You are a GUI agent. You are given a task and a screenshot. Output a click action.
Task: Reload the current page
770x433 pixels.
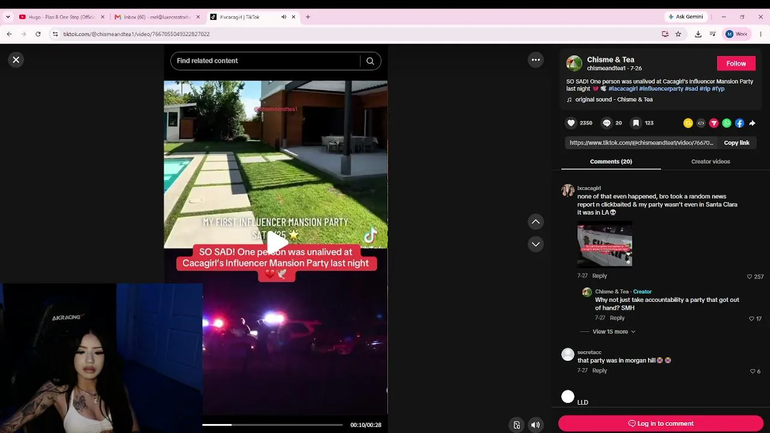click(38, 34)
